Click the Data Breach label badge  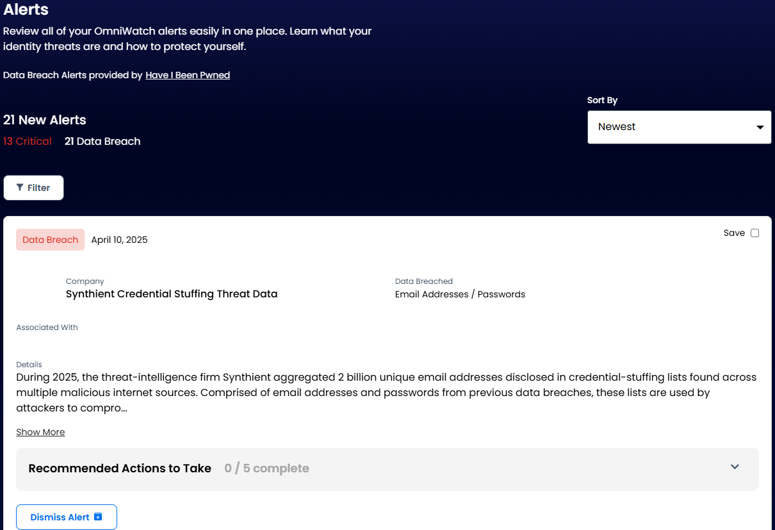click(x=50, y=239)
